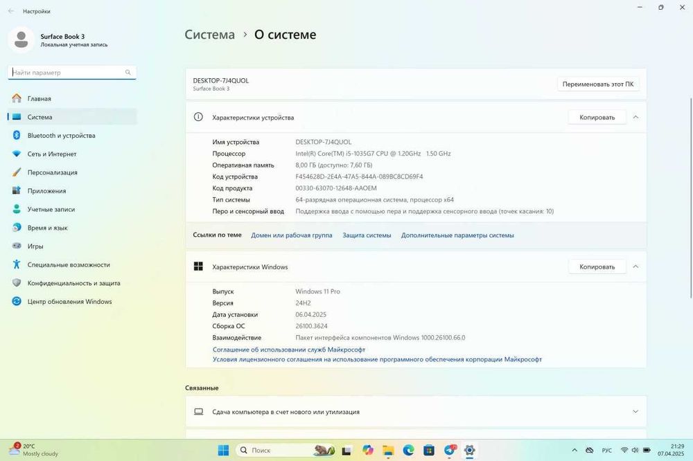The height and width of the screenshot is (461, 693).
Task: Collapse Характеристики Windows section
Action: pyautogui.click(x=635, y=266)
